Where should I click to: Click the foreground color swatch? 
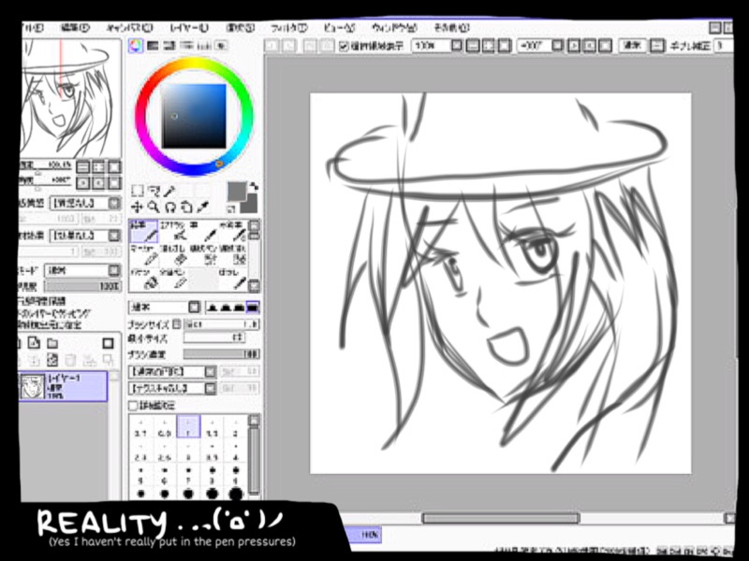coord(237,191)
